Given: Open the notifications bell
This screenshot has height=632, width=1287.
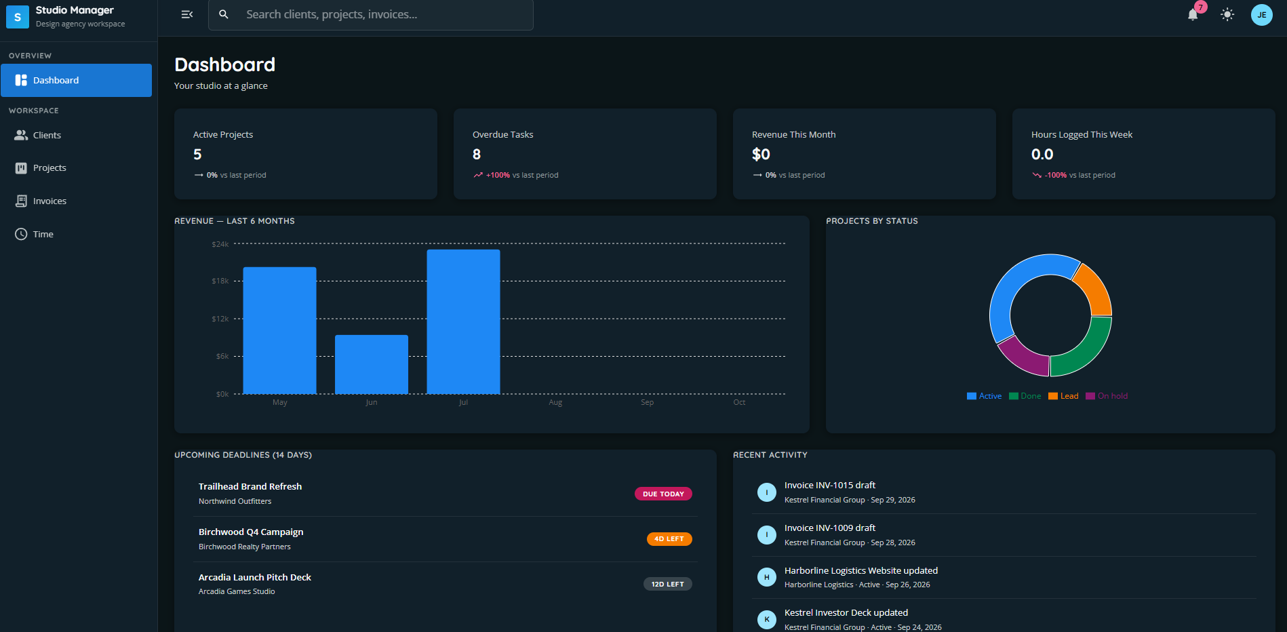Looking at the screenshot, I should (1193, 14).
